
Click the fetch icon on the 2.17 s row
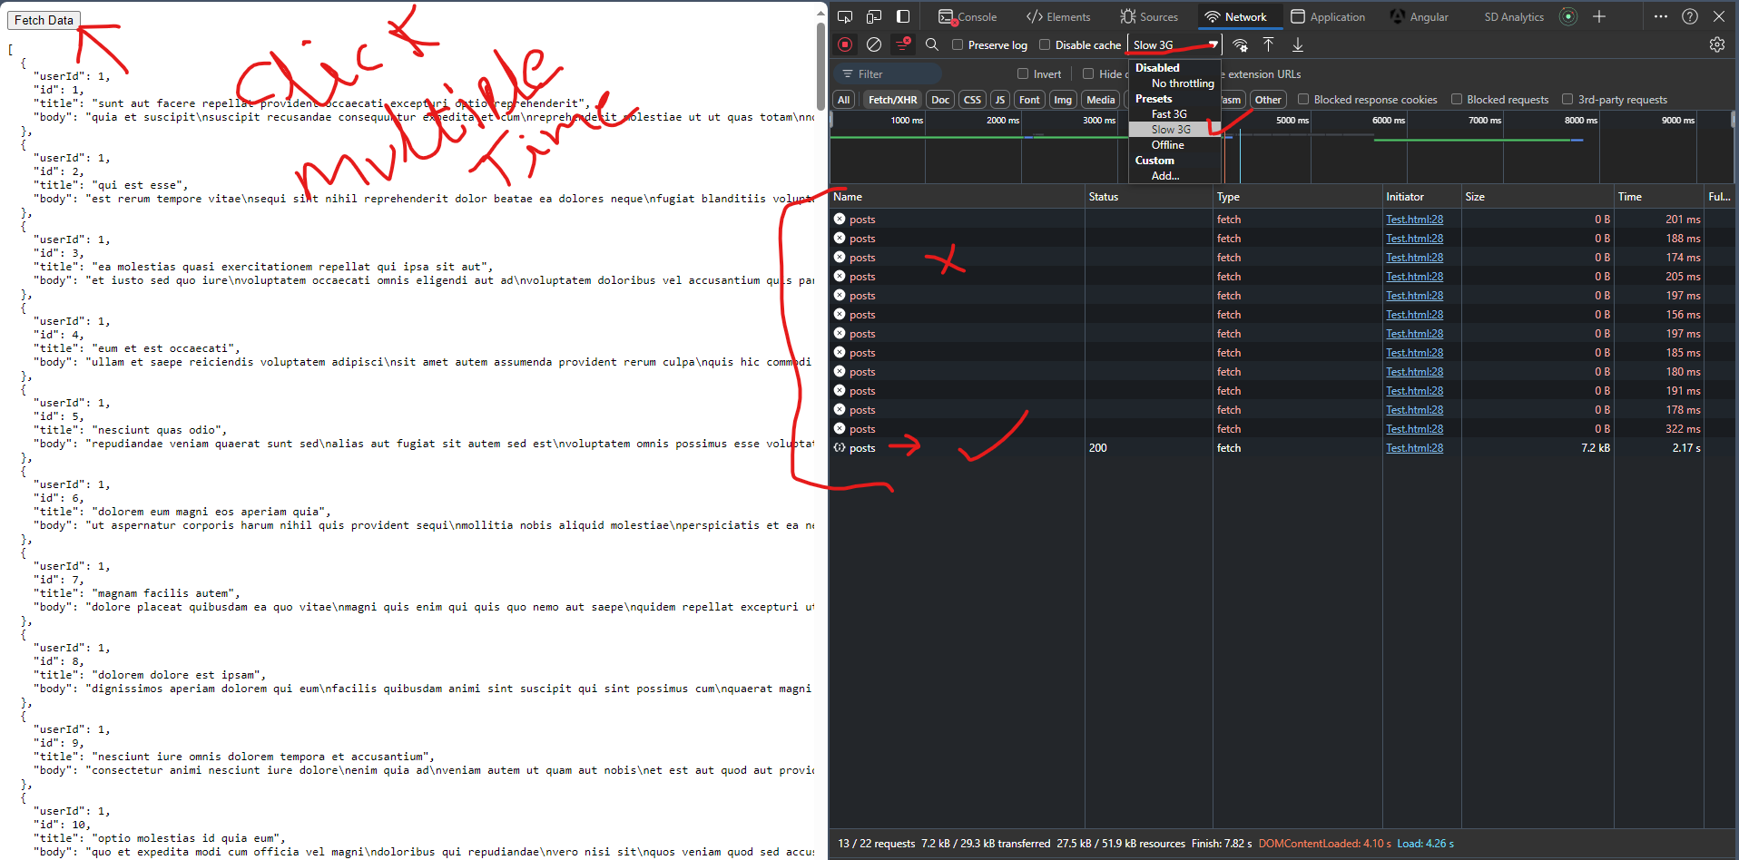[x=840, y=447]
